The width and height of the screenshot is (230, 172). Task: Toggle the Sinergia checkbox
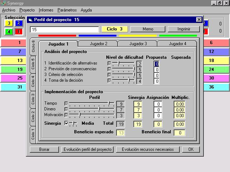[x=66, y=123]
